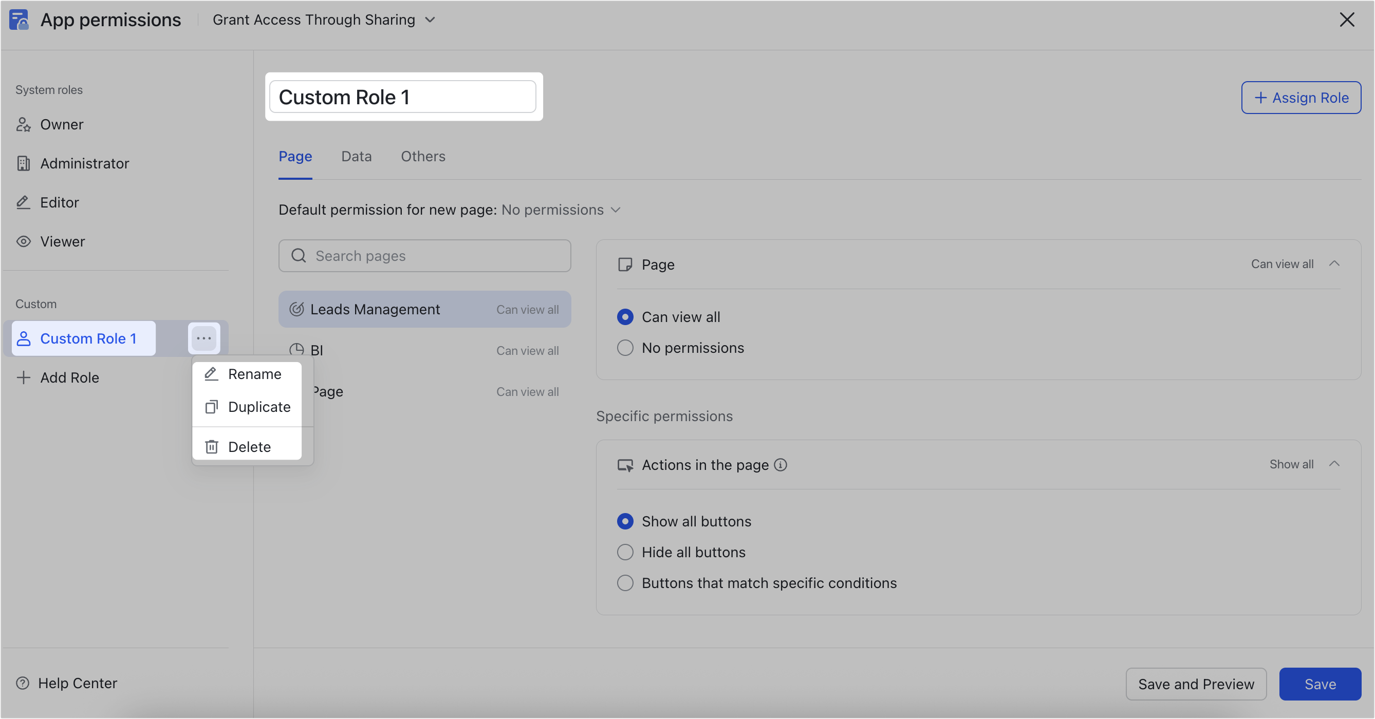This screenshot has height=719, width=1375.
Task: Click the Custom Role 1 name field
Action: [x=402, y=97]
